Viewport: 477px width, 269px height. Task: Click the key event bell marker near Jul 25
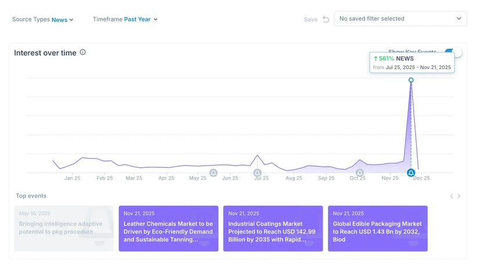pyautogui.click(x=258, y=173)
